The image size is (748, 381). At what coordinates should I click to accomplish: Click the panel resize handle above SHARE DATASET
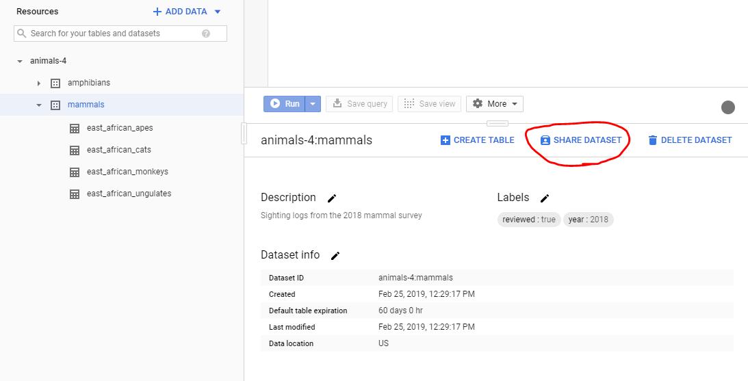(x=497, y=124)
